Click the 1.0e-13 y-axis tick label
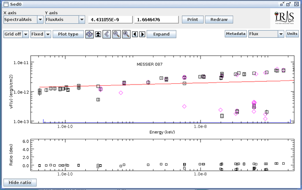Image resolution: width=302 pixels, height=190 pixels. [21, 122]
